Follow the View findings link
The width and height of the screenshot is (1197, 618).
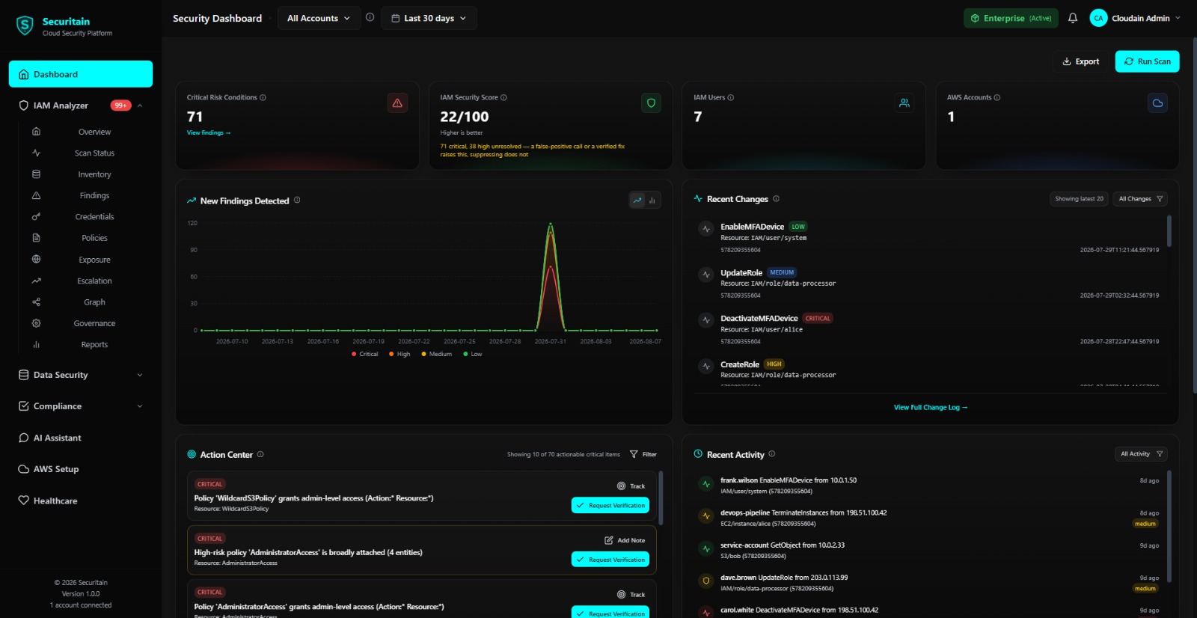click(x=209, y=132)
